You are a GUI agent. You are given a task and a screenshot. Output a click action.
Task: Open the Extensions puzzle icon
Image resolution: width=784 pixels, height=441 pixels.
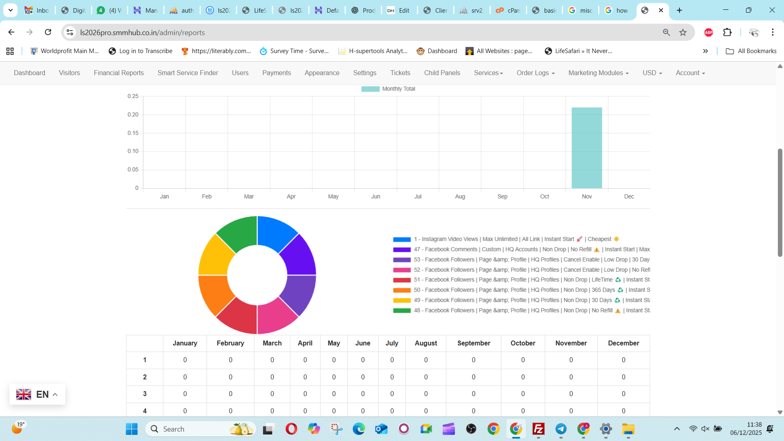(727, 32)
